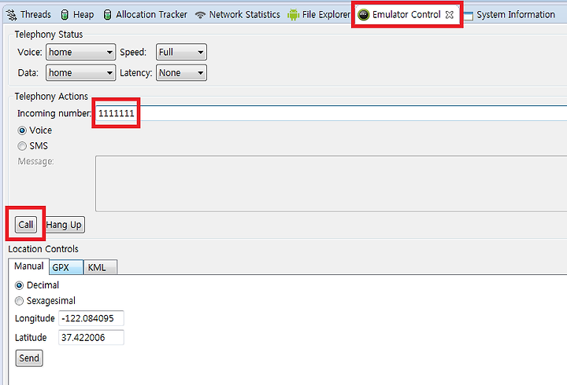
Task: Switch to the GPX location tab
Action: (x=66, y=267)
